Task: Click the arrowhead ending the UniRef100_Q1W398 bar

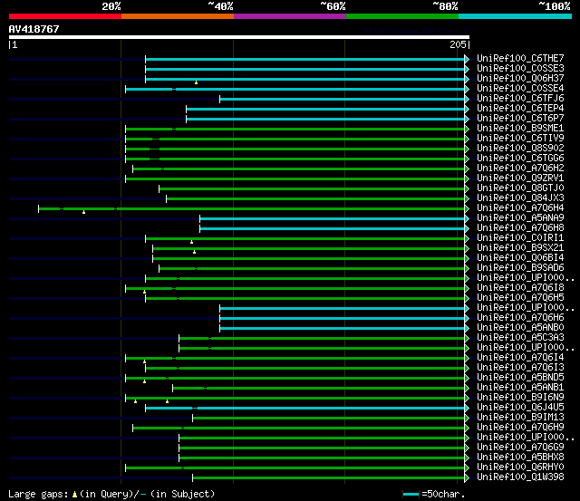Action: (467, 478)
